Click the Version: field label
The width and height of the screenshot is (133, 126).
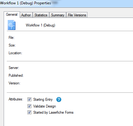coord(14,83)
